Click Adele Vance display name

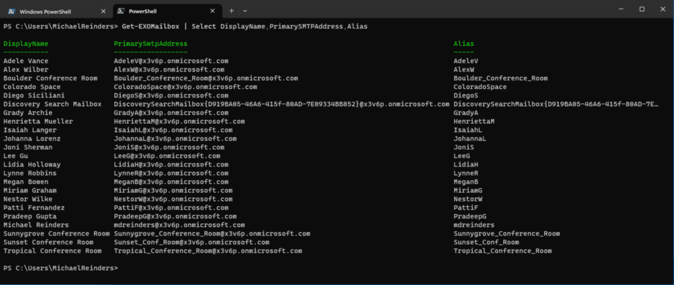pos(26,61)
